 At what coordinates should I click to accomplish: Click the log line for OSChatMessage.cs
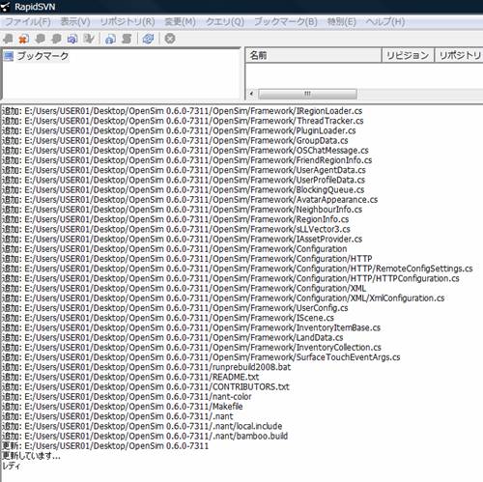(x=185, y=151)
